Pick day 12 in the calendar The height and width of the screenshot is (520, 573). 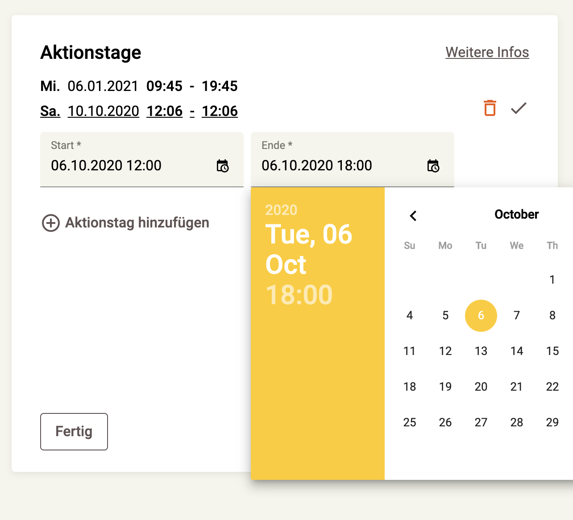(445, 351)
